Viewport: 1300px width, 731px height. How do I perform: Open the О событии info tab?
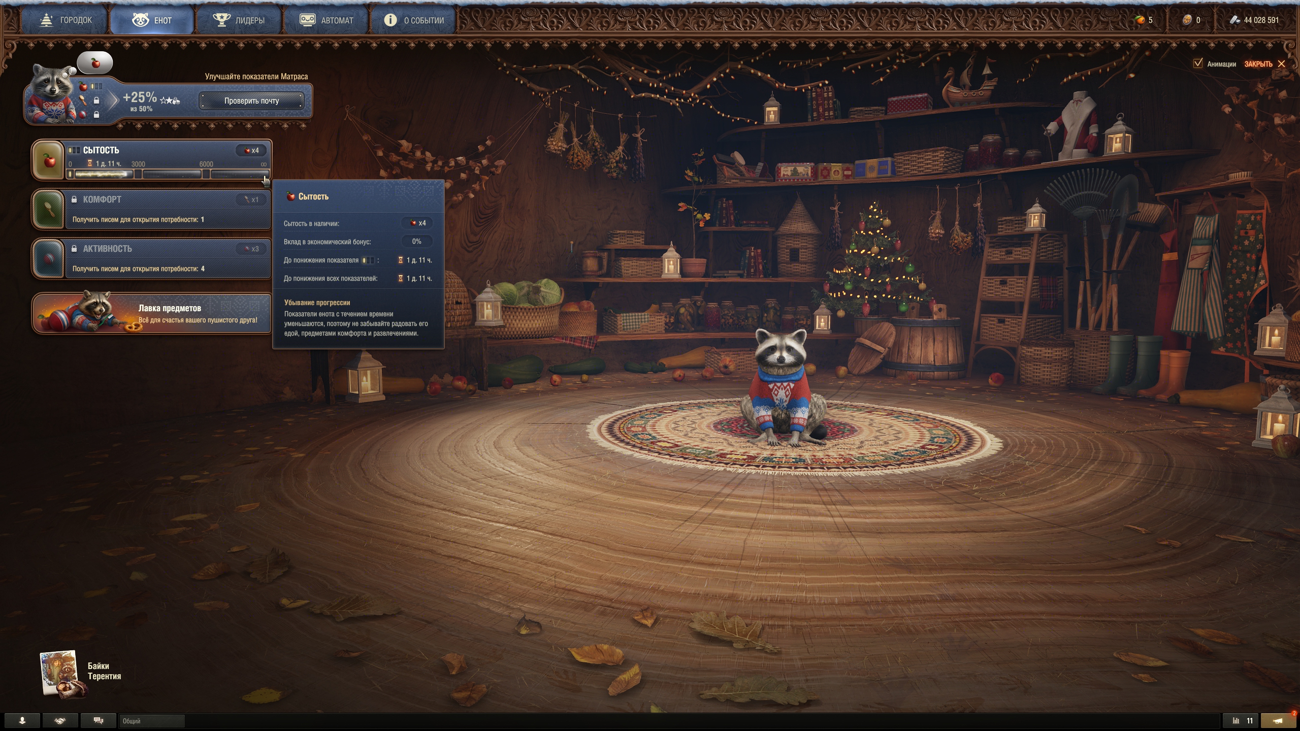click(x=414, y=20)
